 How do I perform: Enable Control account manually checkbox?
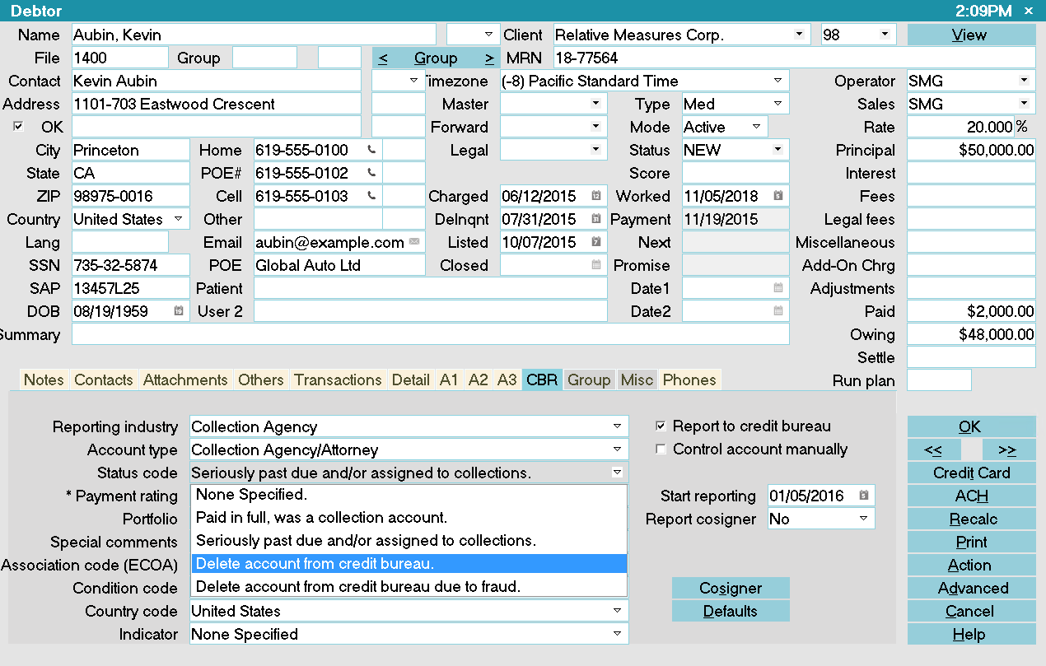[x=661, y=449]
